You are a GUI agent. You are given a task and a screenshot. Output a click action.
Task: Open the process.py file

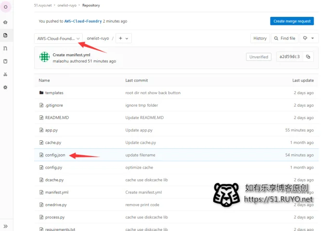pos(55,217)
